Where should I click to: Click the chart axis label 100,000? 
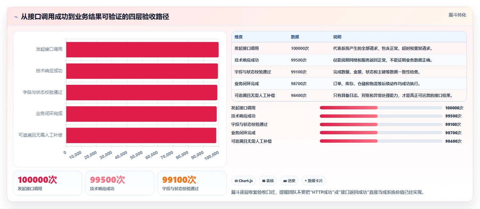212,155
